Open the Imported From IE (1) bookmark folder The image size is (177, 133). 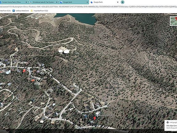click(x=5, y=11)
